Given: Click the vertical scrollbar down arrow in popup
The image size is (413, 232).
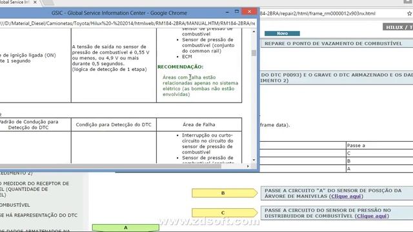Looking at the screenshot, I should tap(254, 160).
